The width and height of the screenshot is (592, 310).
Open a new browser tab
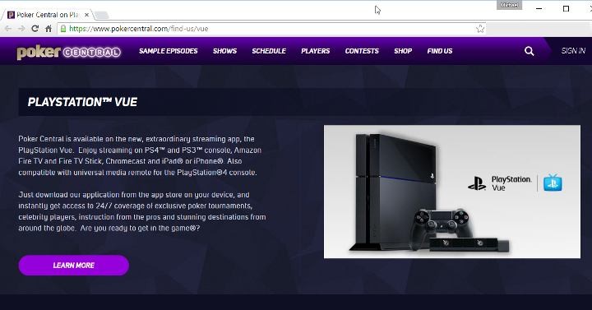101,15
